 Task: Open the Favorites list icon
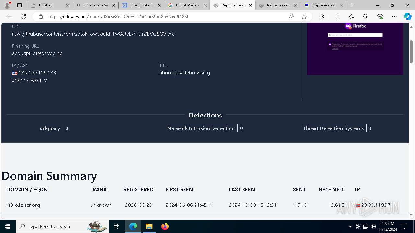(351, 17)
